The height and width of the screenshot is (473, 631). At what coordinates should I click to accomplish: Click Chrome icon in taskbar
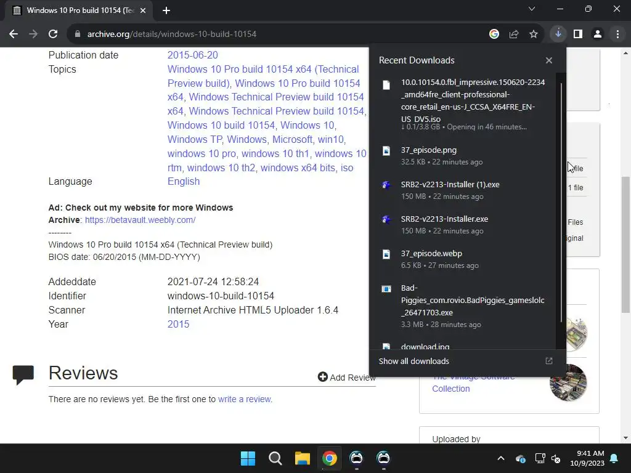point(329,458)
